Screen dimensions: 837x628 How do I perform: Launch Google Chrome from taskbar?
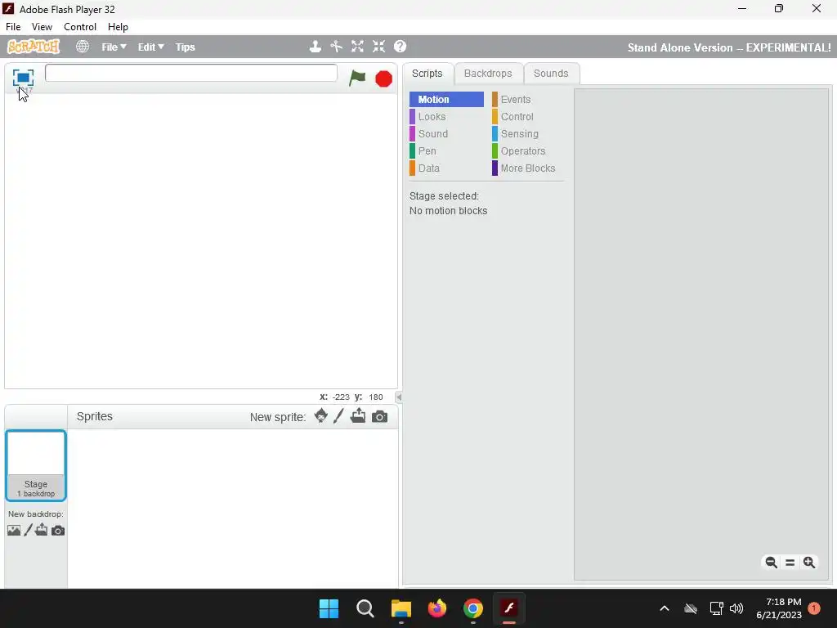(x=473, y=608)
